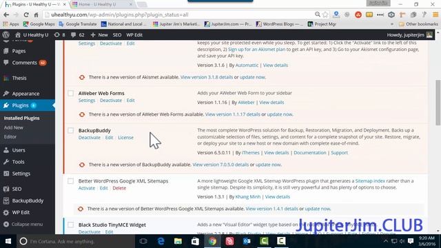Open Sitemap index link in description

(370, 181)
